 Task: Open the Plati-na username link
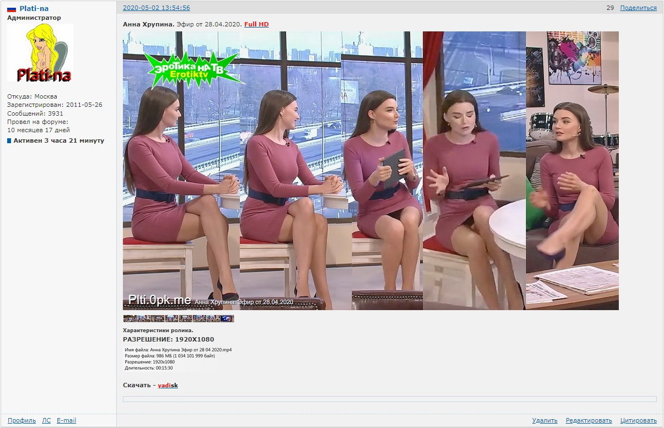(34, 8)
